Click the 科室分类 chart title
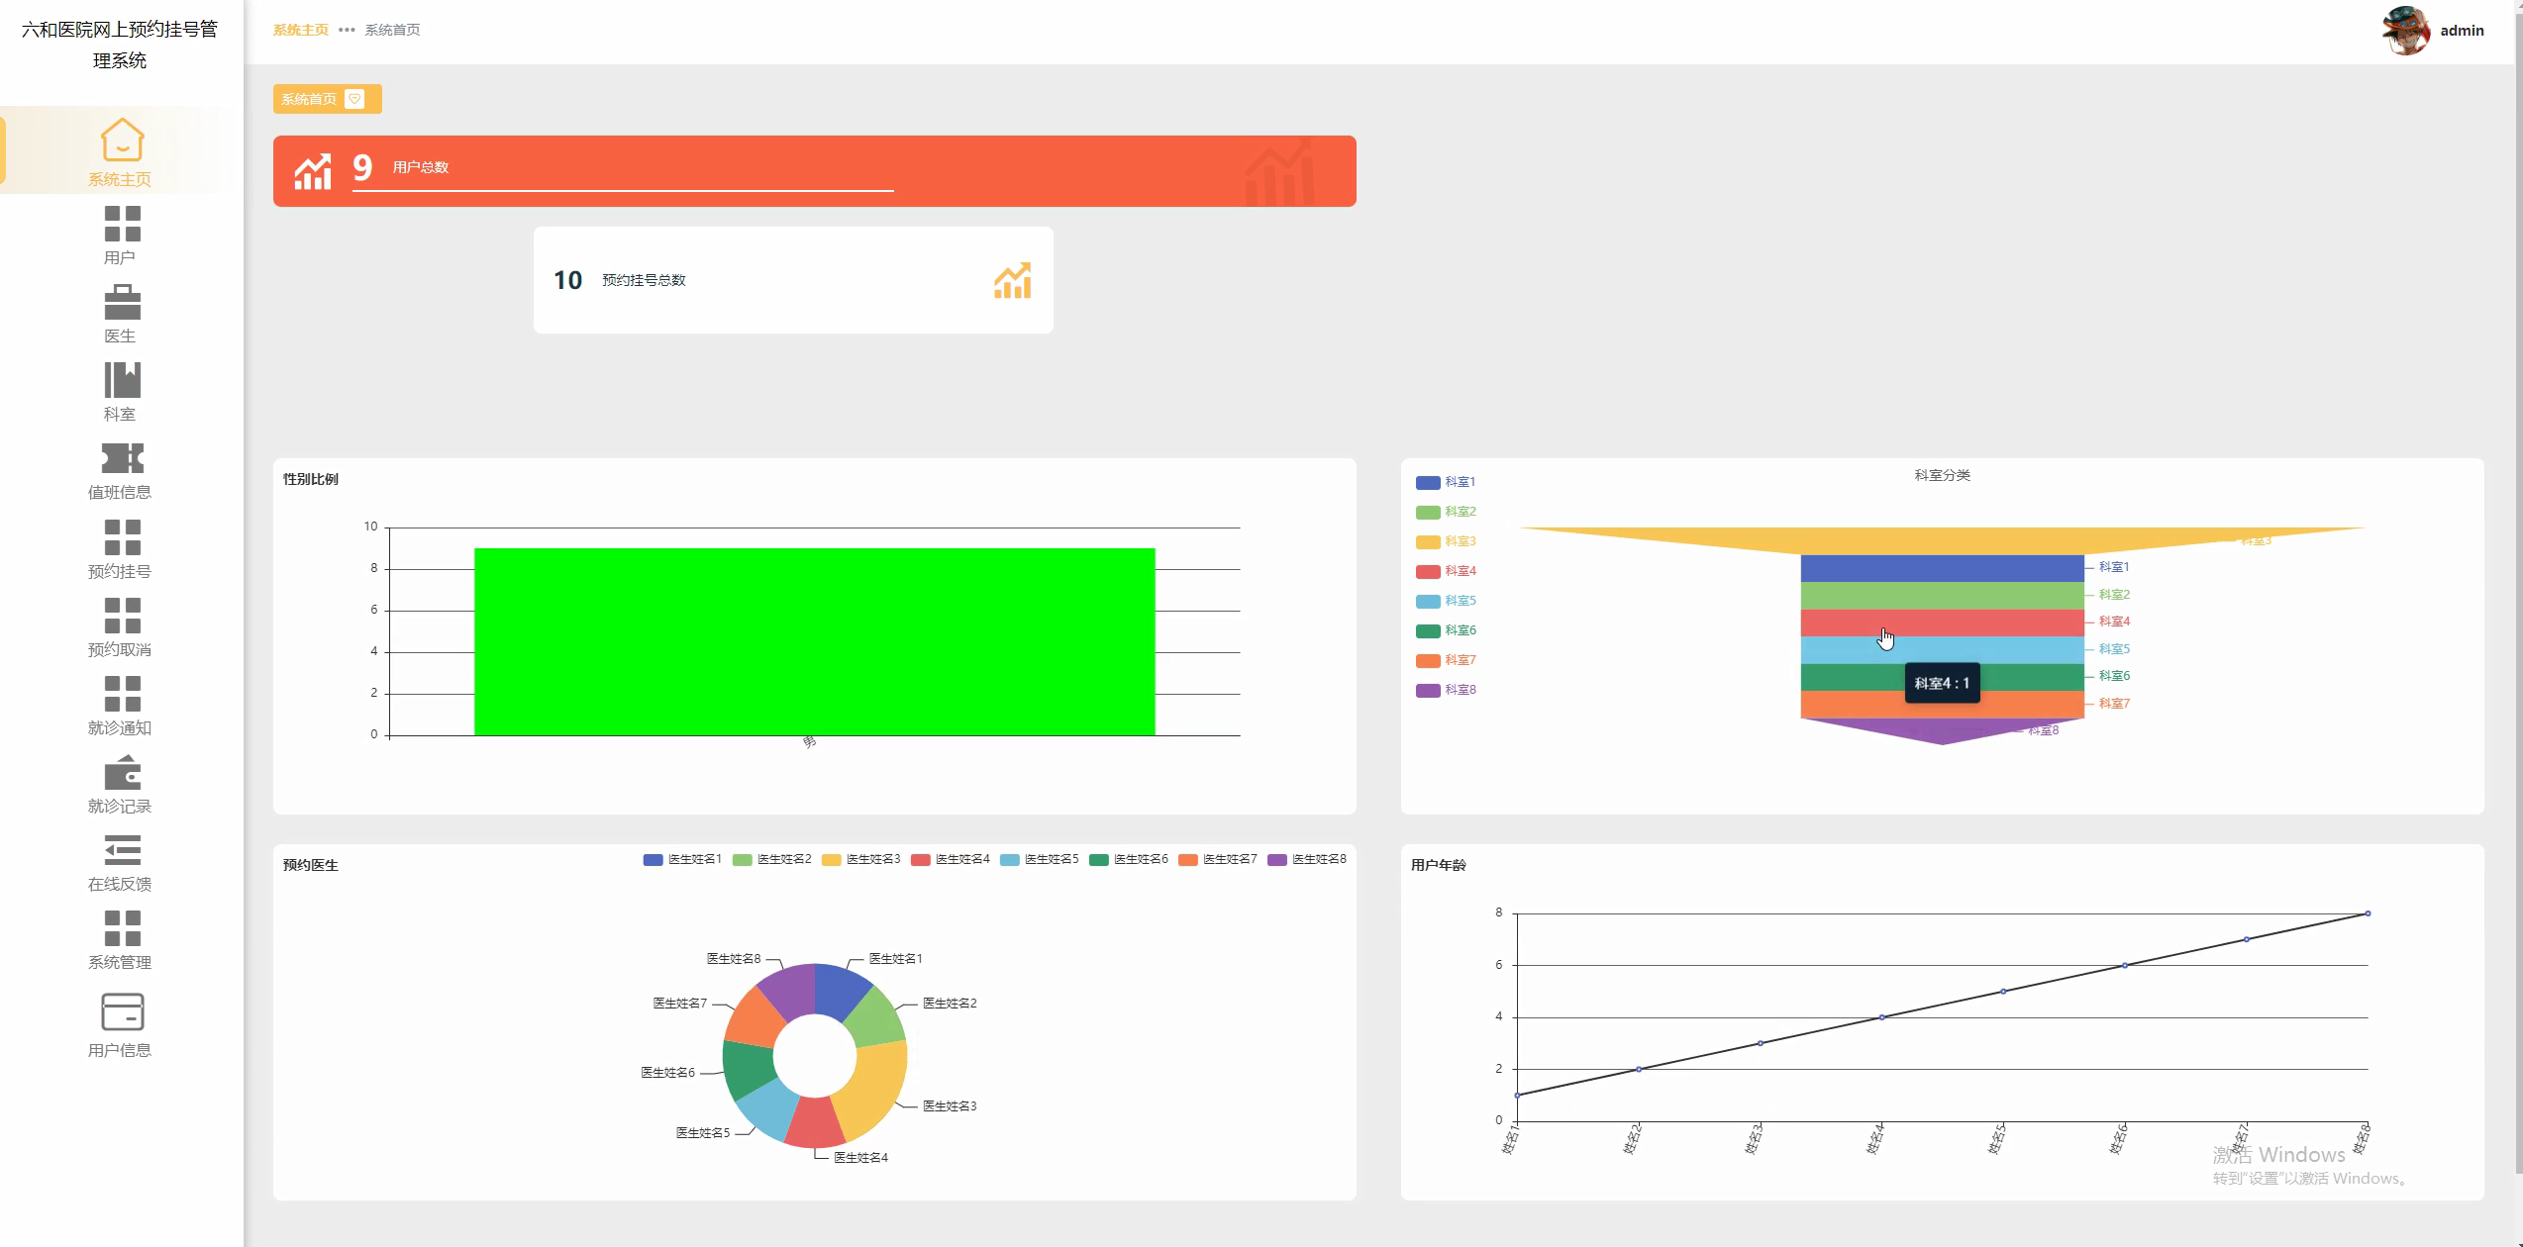2523x1247 pixels. click(1942, 475)
